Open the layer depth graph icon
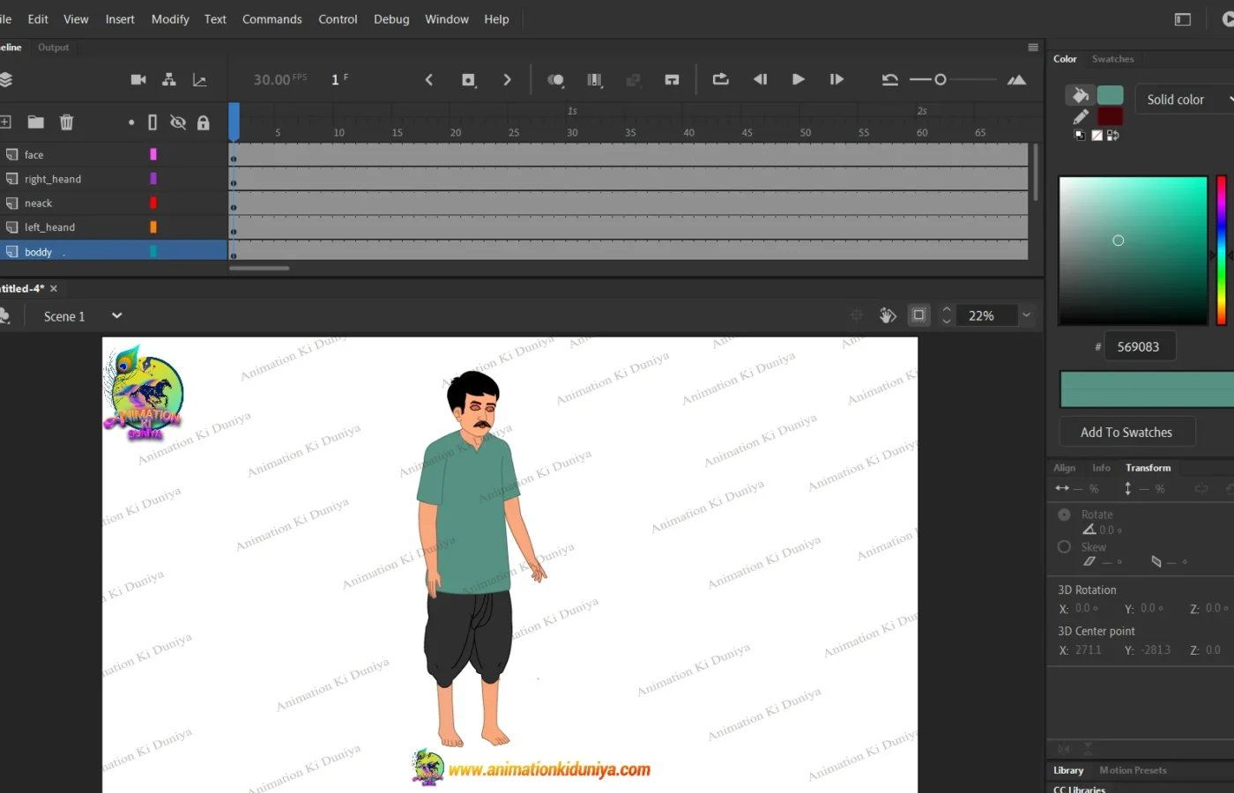The height and width of the screenshot is (793, 1234). pyautogui.click(x=200, y=80)
